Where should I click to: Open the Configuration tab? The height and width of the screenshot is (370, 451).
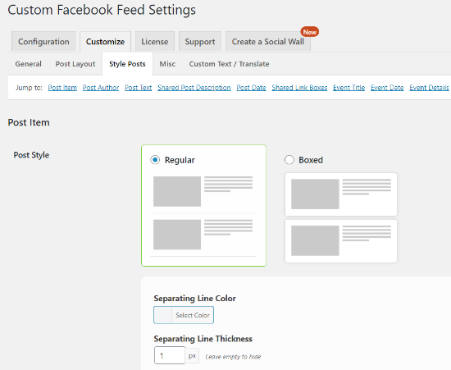pos(43,42)
